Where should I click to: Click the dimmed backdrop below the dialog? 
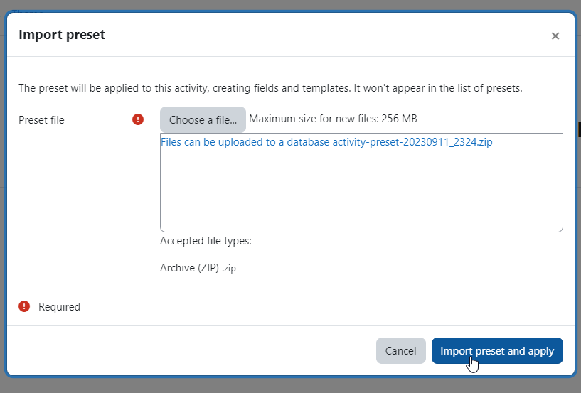coord(290,386)
